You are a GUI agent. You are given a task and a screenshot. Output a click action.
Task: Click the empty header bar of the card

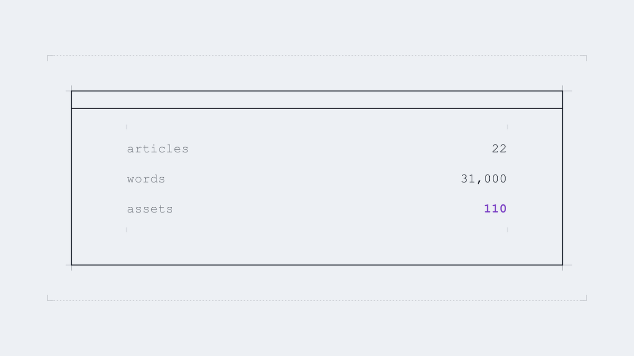point(317,100)
